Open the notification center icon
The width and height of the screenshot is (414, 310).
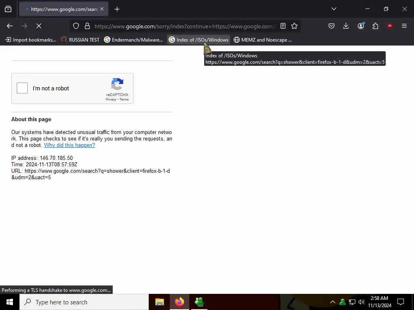[x=401, y=302]
